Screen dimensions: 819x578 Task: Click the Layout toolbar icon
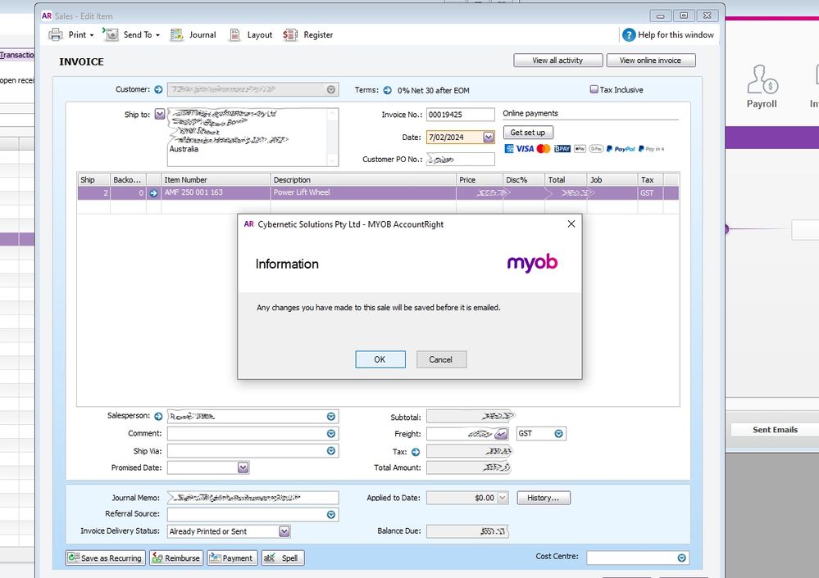234,34
